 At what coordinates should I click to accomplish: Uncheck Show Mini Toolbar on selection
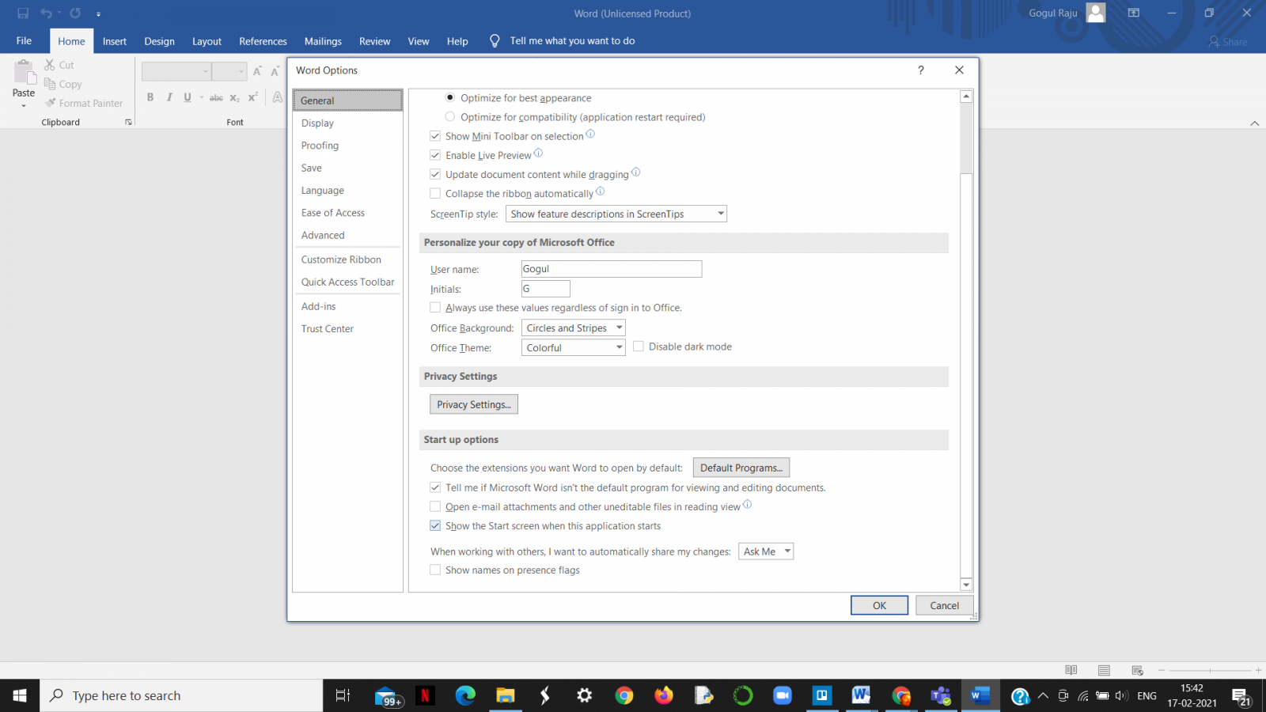tap(435, 135)
